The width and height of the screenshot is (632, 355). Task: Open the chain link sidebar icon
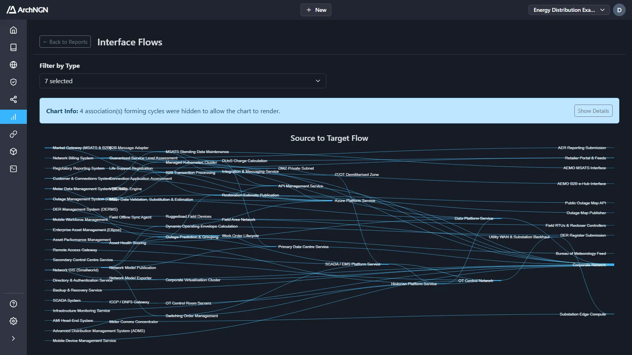(13, 134)
